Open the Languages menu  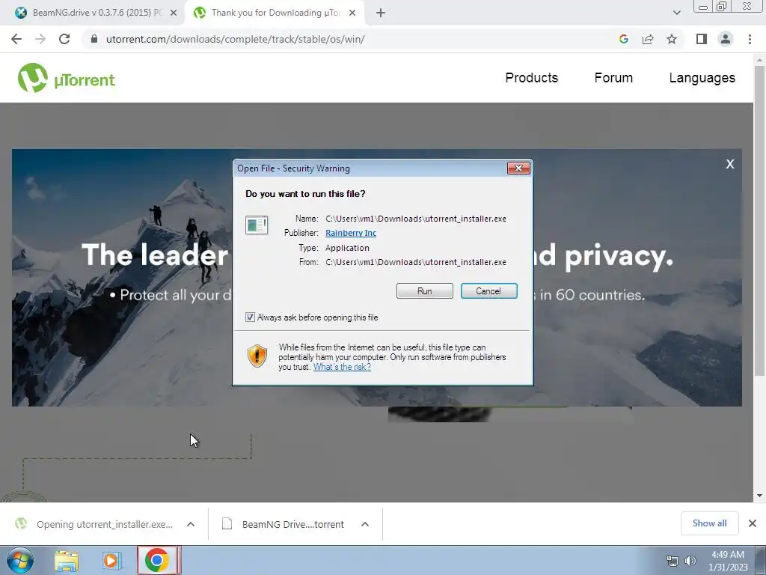[x=702, y=78]
